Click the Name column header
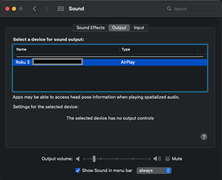The width and height of the screenshot is (222, 180). (67, 49)
